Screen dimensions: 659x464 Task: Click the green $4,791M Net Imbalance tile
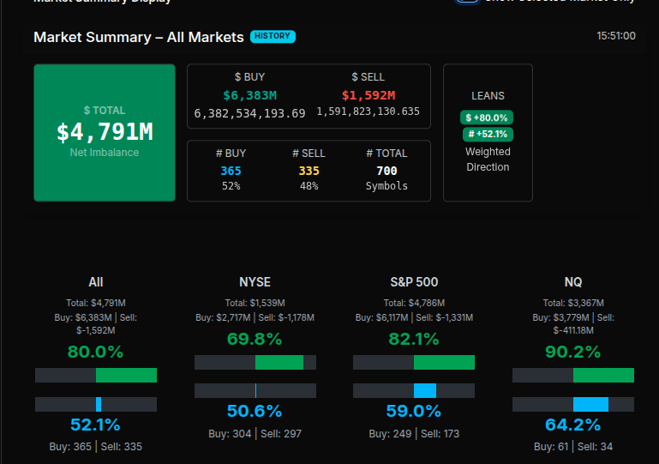point(105,132)
